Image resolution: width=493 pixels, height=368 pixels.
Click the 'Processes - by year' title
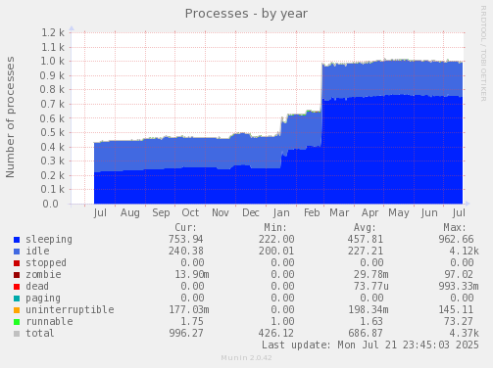(x=246, y=14)
